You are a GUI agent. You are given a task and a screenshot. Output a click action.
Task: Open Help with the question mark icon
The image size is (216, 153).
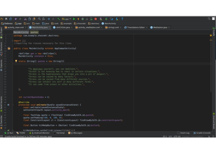122,19
